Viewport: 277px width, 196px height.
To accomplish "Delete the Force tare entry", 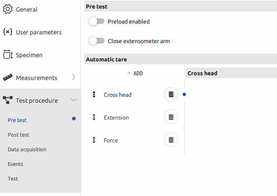I will pyautogui.click(x=171, y=140).
